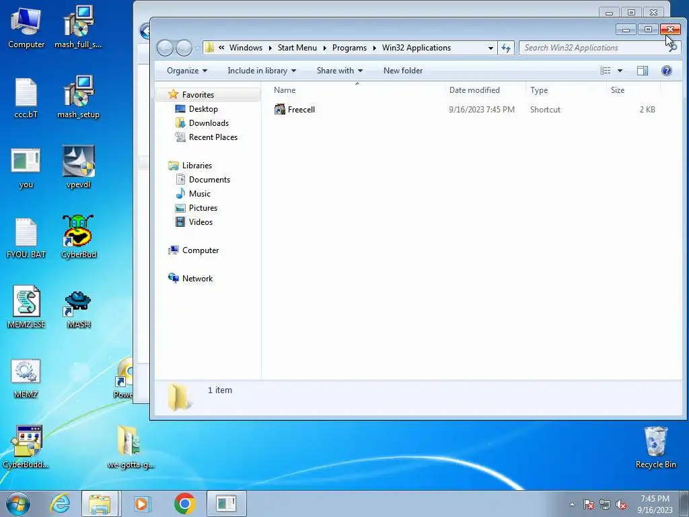Expand hidden breadcrumb path chevrons

click(221, 48)
